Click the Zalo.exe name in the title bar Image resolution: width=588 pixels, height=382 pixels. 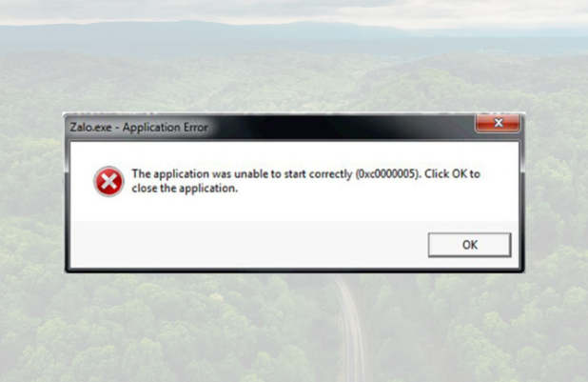90,128
